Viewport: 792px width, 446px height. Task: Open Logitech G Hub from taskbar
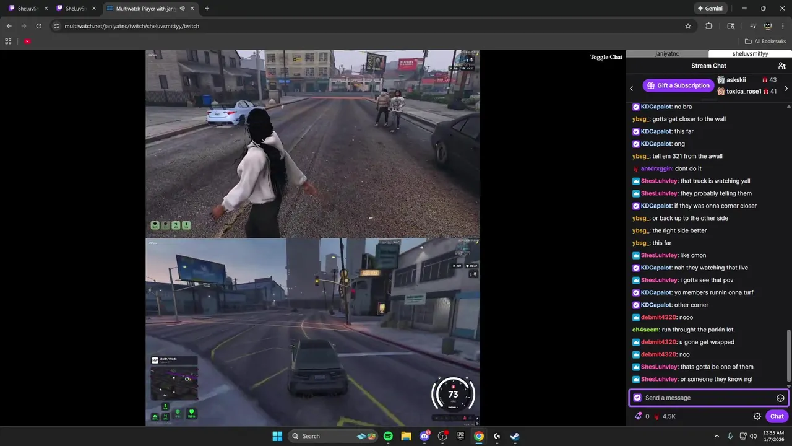click(497, 436)
